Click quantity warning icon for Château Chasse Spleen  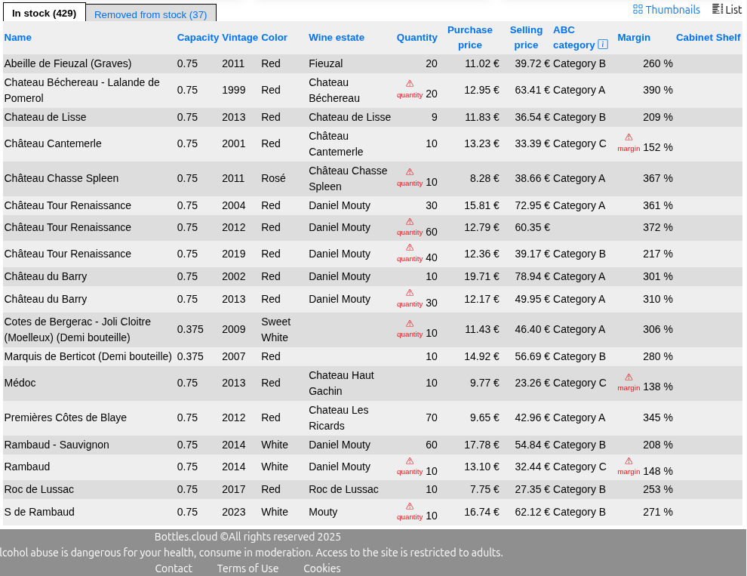pos(410,172)
